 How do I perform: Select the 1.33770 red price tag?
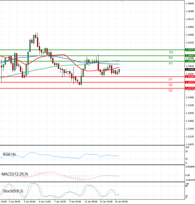pyautogui.click(x=189, y=88)
